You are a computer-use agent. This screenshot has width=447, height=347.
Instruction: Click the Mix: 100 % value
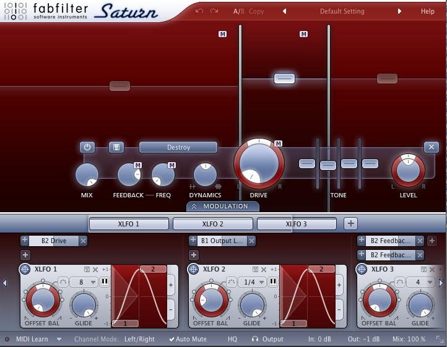coord(409,339)
